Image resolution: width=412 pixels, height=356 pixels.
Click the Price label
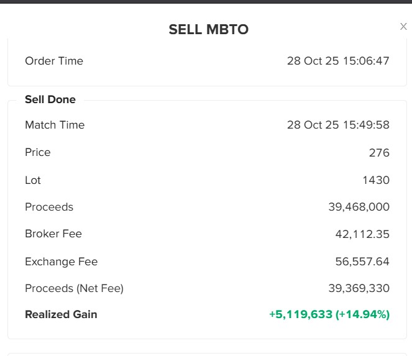(x=38, y=152)
